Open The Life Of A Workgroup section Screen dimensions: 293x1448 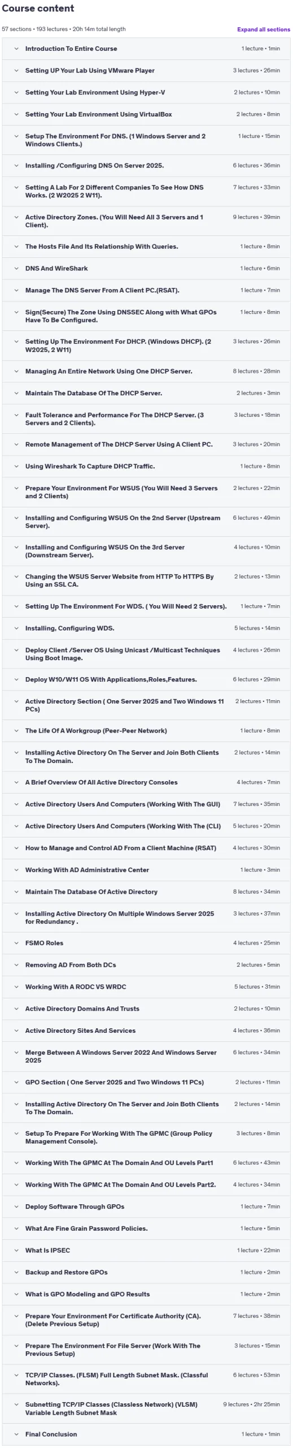tap(146, 731)
